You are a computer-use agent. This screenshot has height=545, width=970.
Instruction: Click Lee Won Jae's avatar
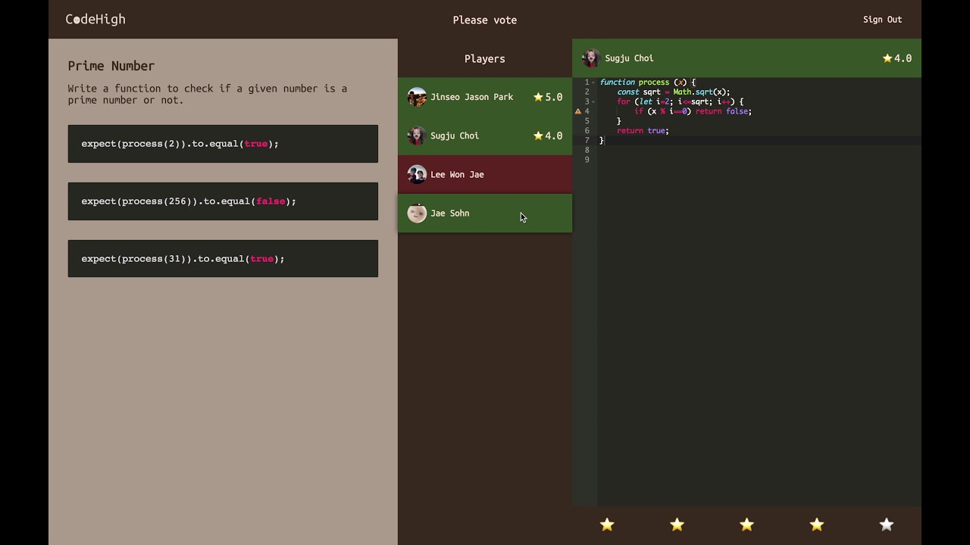[x=417, y=174]
